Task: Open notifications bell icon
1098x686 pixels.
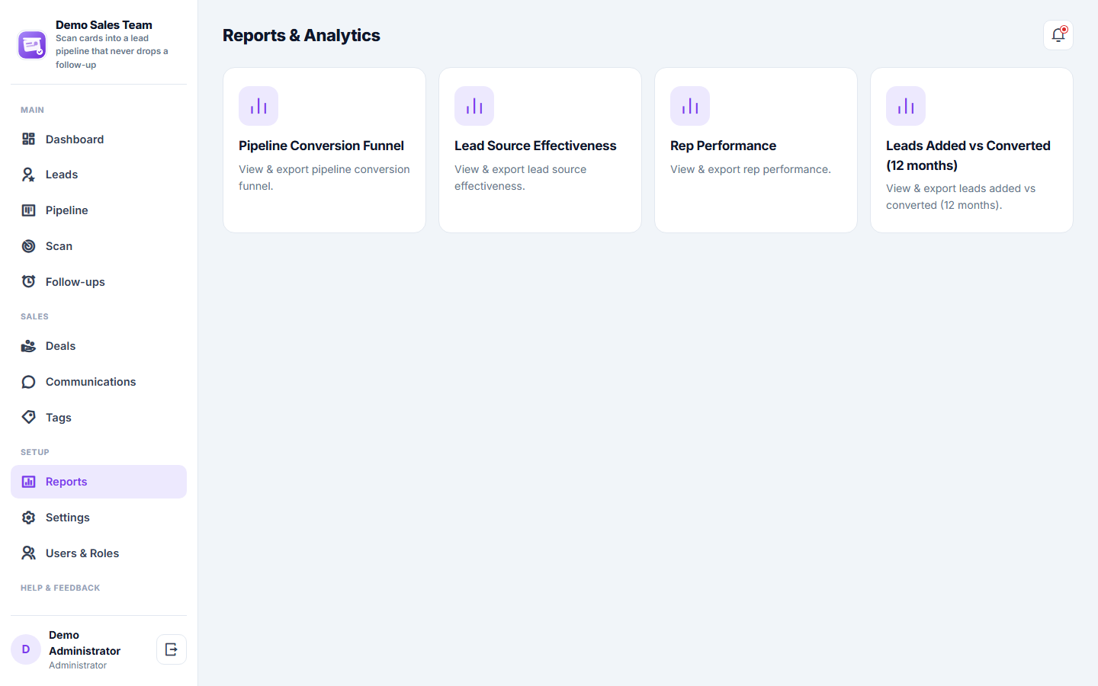Action: (x=1058, y=35)
